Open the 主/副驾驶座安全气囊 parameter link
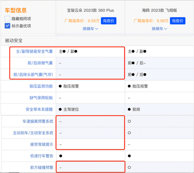Image resolution: width=194 pixels, height=173 pixels. [34, 51]
